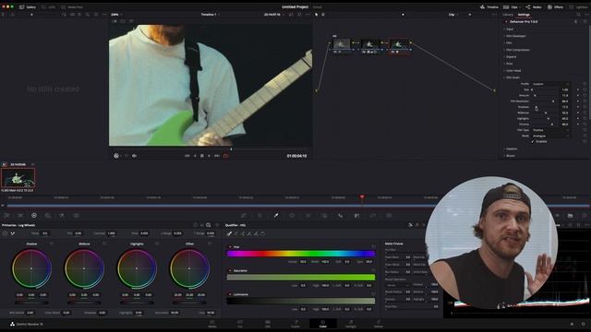Open the Power Window palette

click(x=292, y=215)
